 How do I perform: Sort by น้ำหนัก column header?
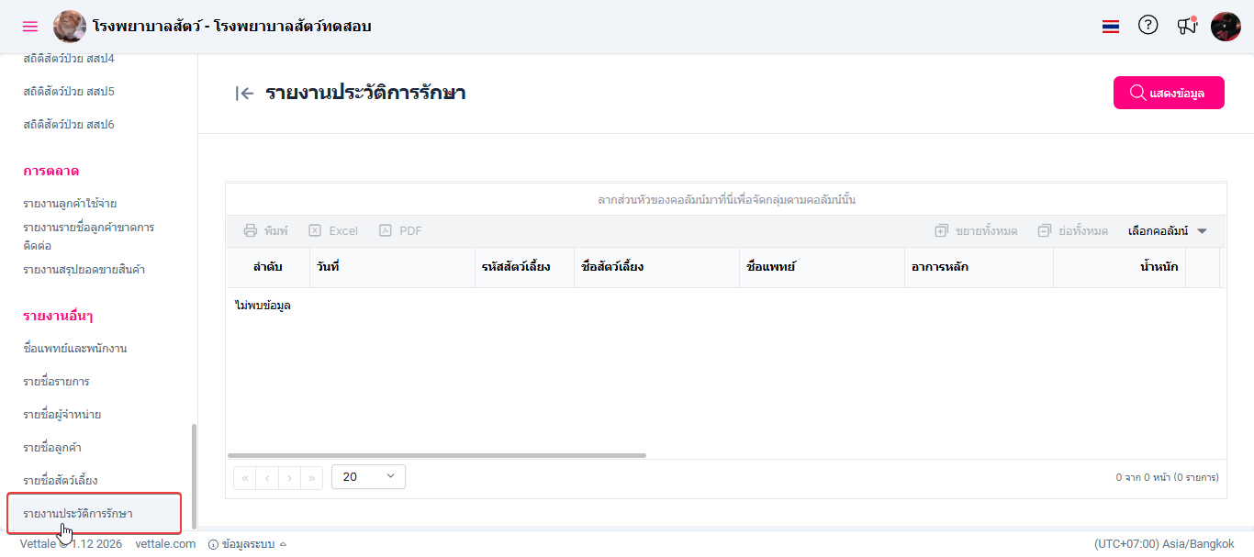1119,267
